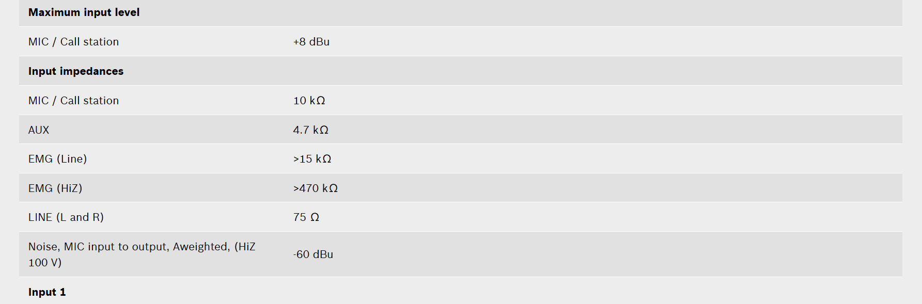Viewport: 922px width, 304px height.
Task: Select the Input impedances section header
Action: (76, 71)
